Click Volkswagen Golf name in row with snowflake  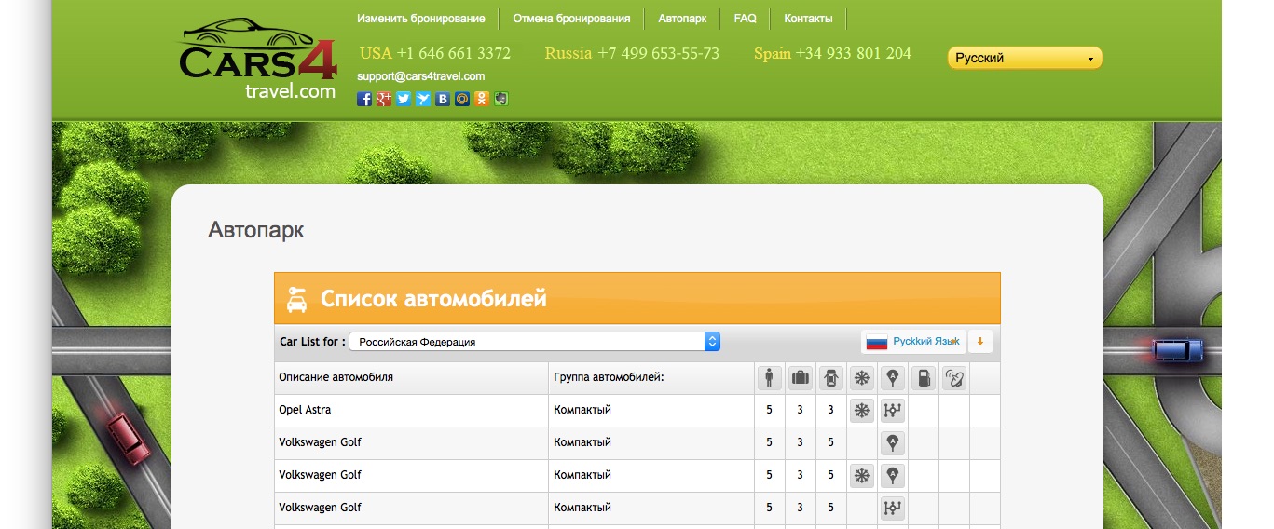pyautogui.click(x=320, y=475)
